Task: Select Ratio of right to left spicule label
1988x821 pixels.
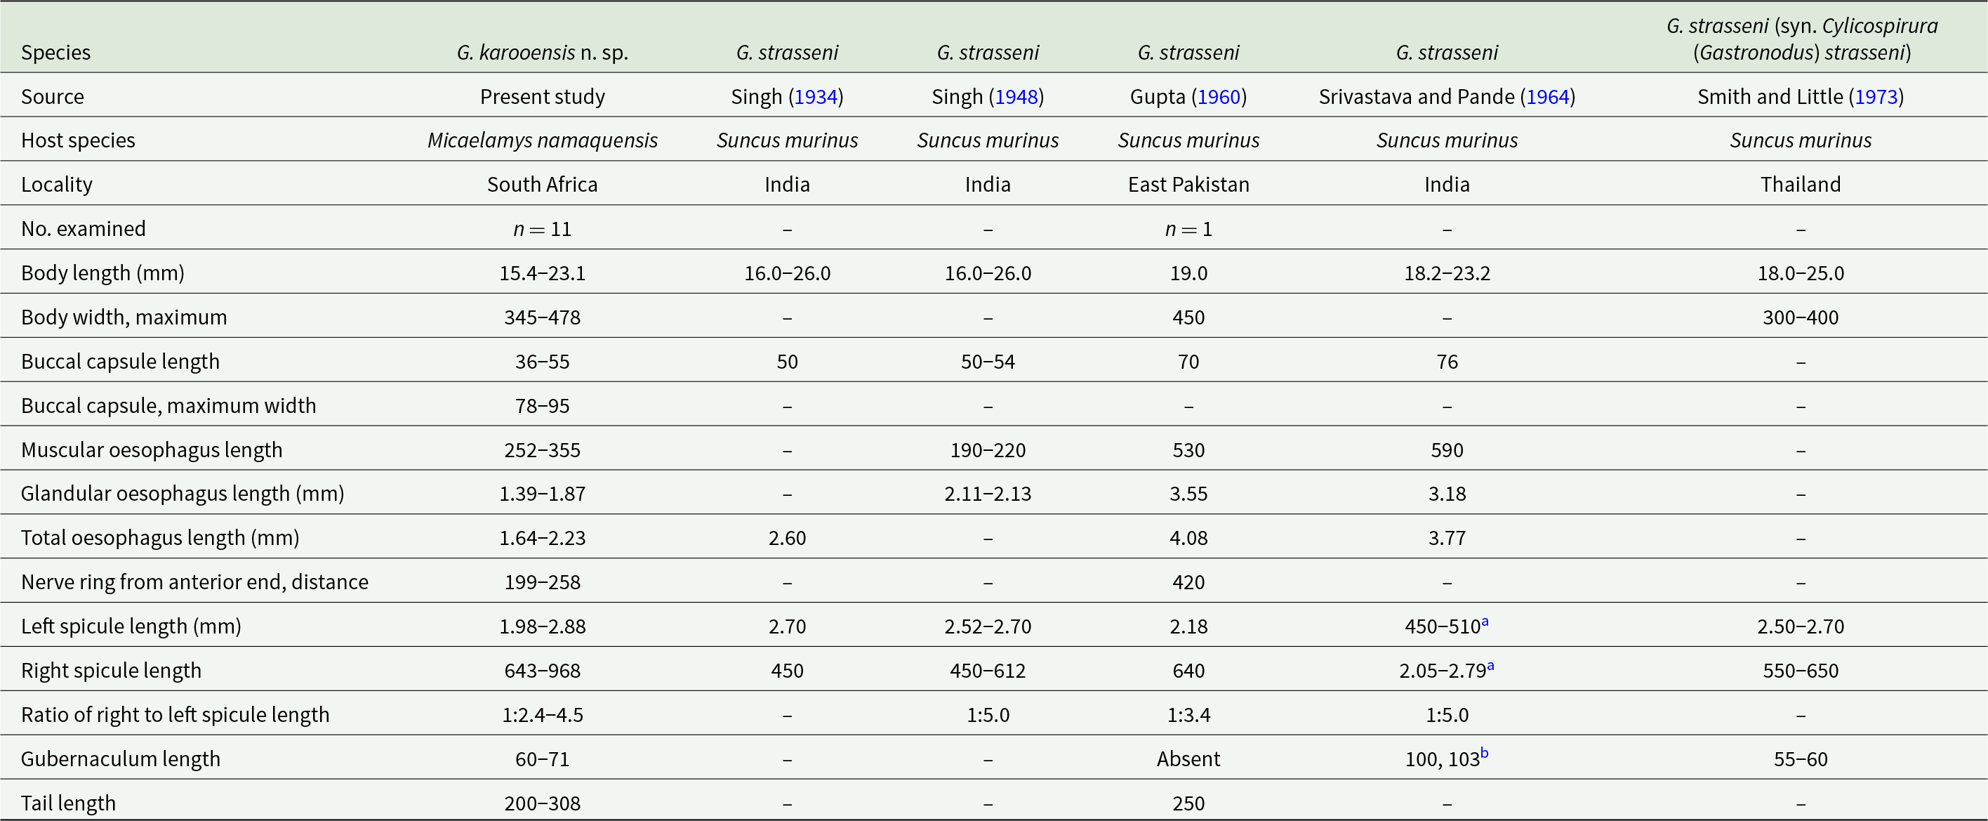Action: [175, 715]
